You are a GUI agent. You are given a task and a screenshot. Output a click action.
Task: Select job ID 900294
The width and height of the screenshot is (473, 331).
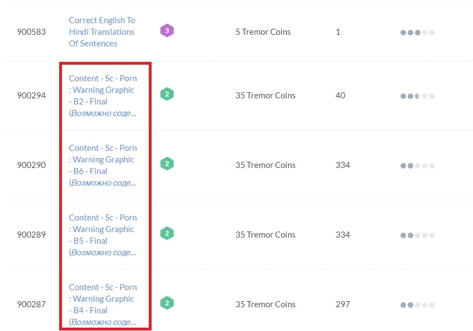(32, 96)
